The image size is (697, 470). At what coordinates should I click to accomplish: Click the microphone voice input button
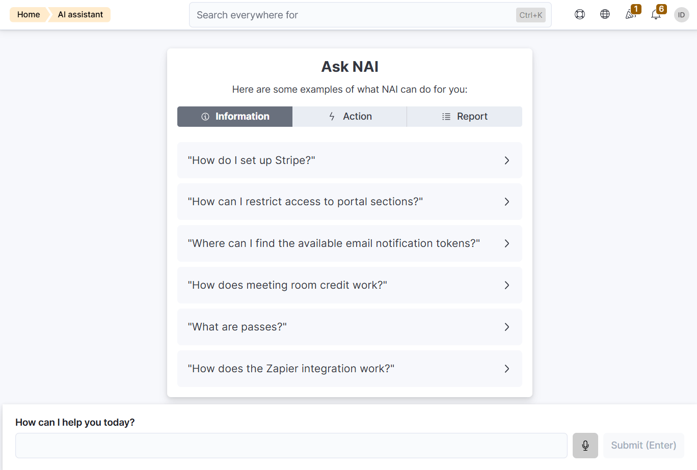click(585, 446)
